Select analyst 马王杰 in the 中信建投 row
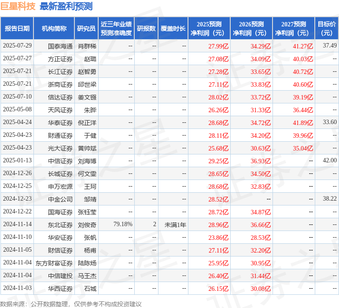Screen dimensions: 339x308 [87, 276]
